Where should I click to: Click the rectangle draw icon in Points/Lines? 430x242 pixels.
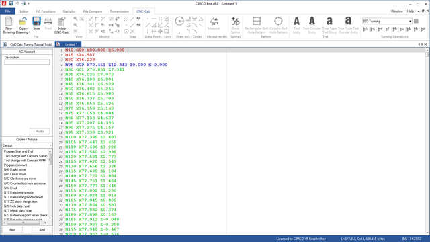coord(166,32)
